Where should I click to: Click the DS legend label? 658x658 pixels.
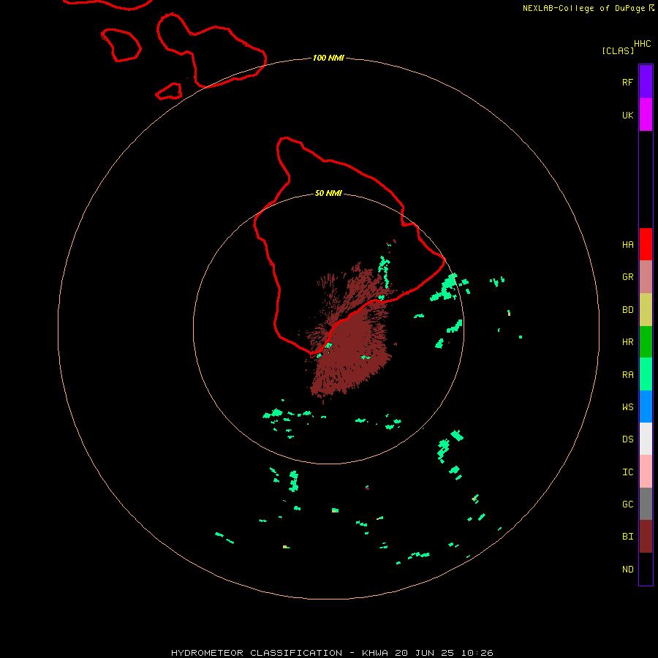pos(627,439)
